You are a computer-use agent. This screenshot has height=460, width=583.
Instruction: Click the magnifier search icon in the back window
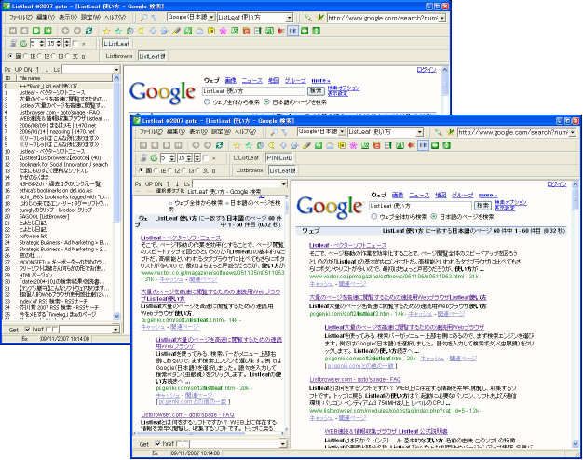click(x=144, y=18)
